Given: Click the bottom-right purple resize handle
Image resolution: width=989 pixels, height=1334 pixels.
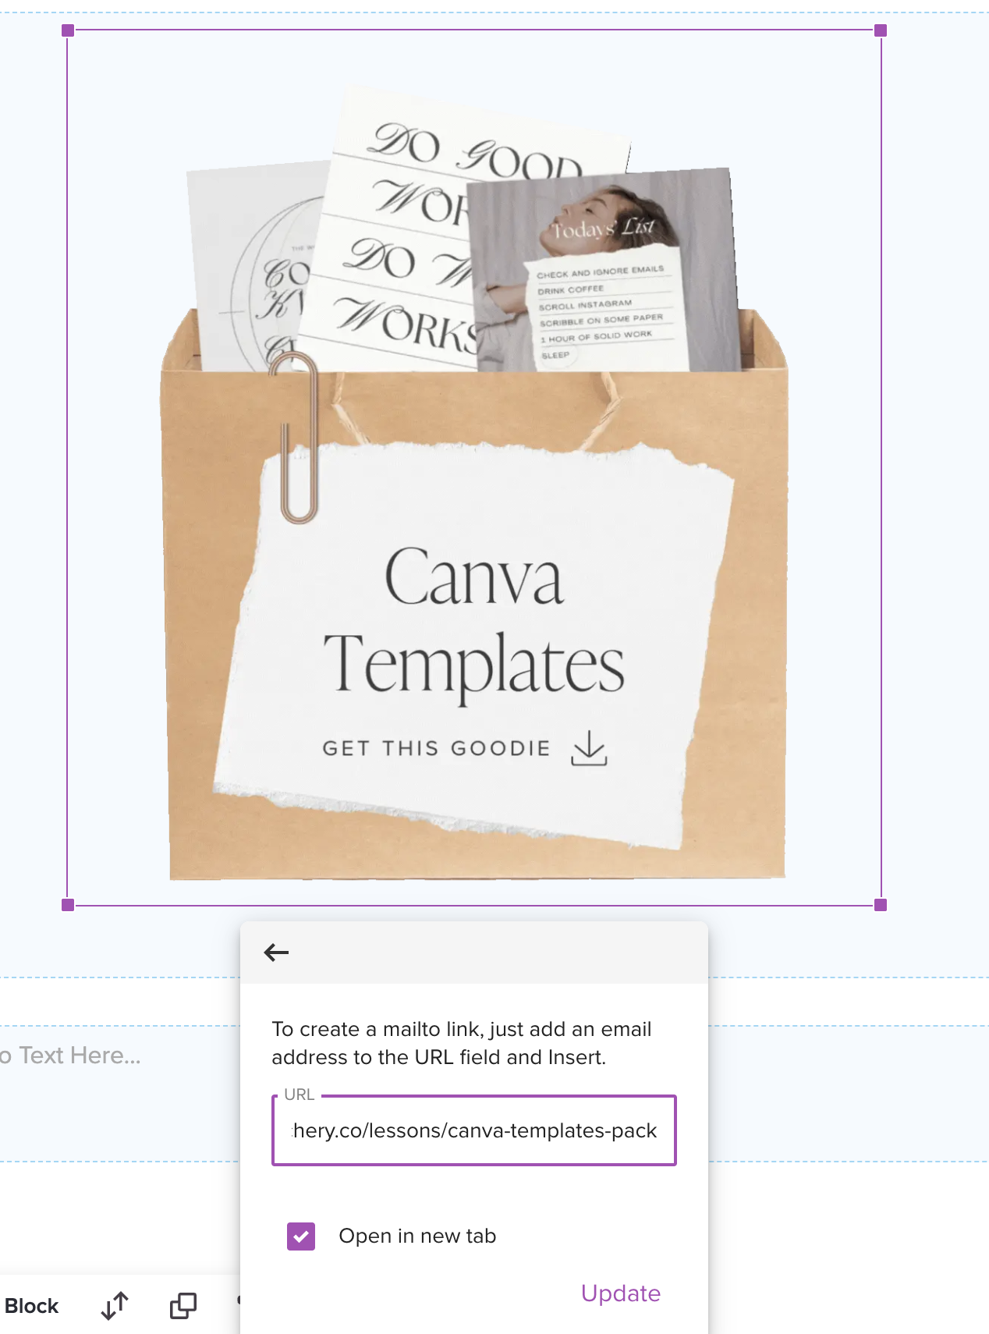Looking at the screenshot, I should pyautogui.click(x=881, y=905).
